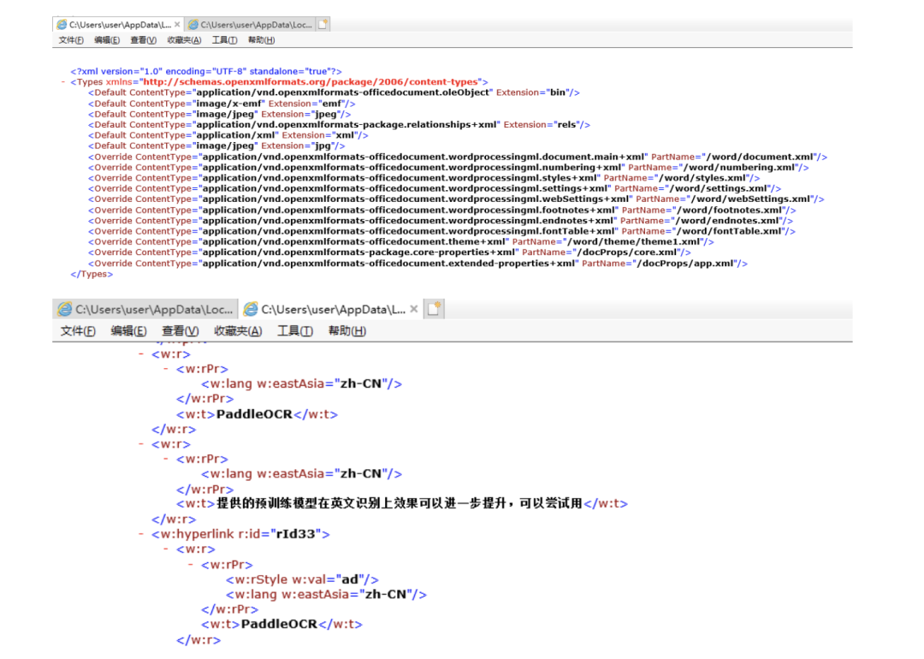Open 工具(T) menu in the lower window
Screen dimensions: 924x659
(294, 331)
